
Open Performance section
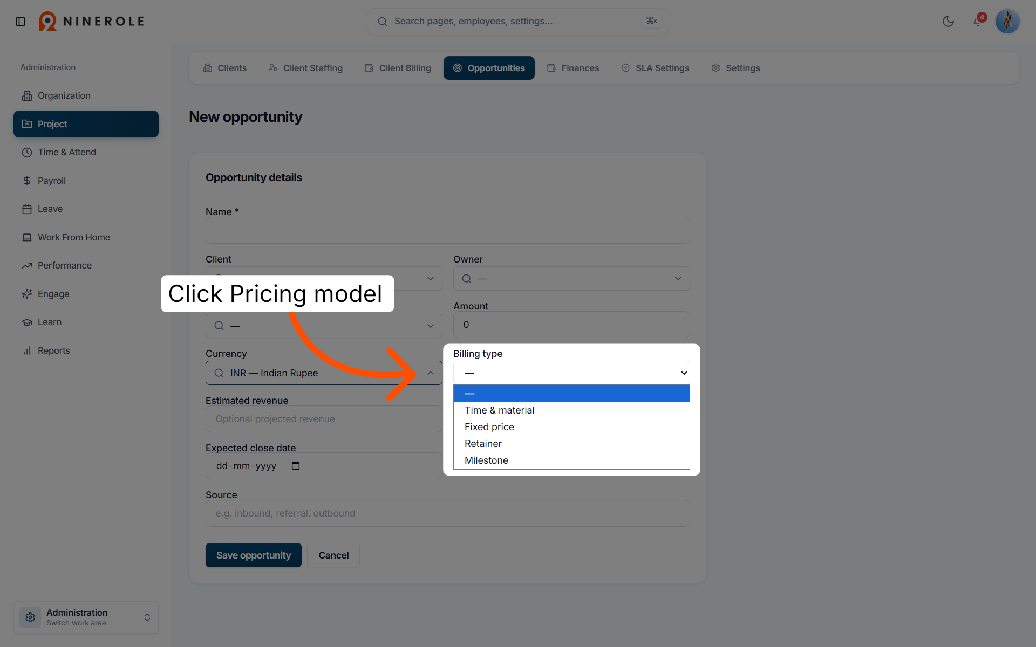pos(86,265)
